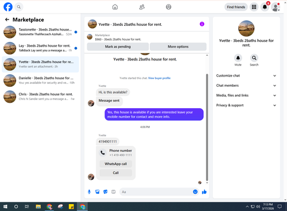Click the message input field

[156, 192]
